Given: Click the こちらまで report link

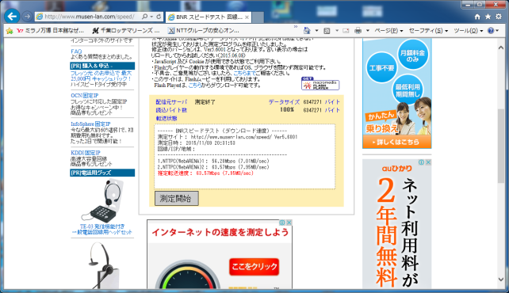Looking at the screenshot, I should (244, 73).
